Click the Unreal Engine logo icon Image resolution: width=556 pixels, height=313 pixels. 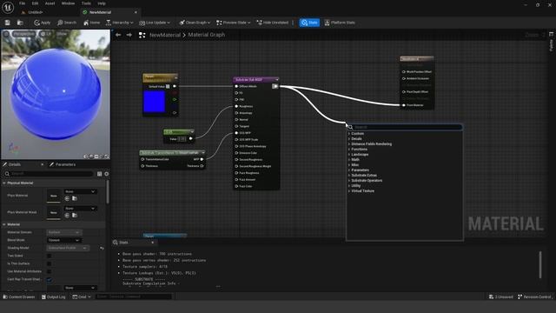pyautogui.click(x=8, y=8)
